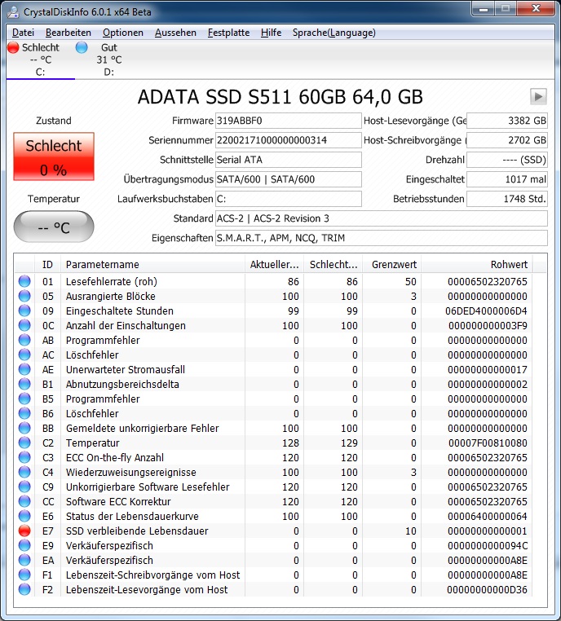561x621 pixels.
Task: Click the blue orb beside Gemeldete unkorrigierbare Fehler
Action: (24, 428)
